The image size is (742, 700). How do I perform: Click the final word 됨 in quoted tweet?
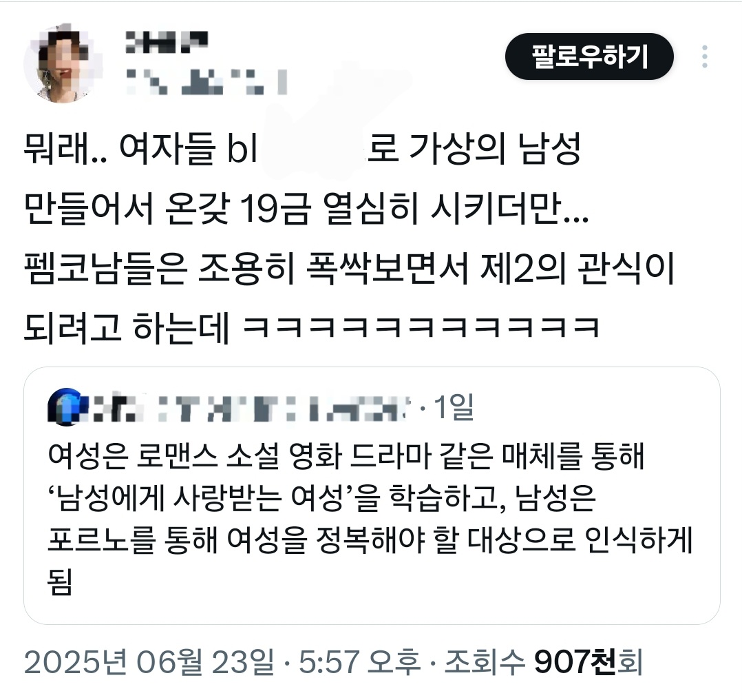pos(60,581)
